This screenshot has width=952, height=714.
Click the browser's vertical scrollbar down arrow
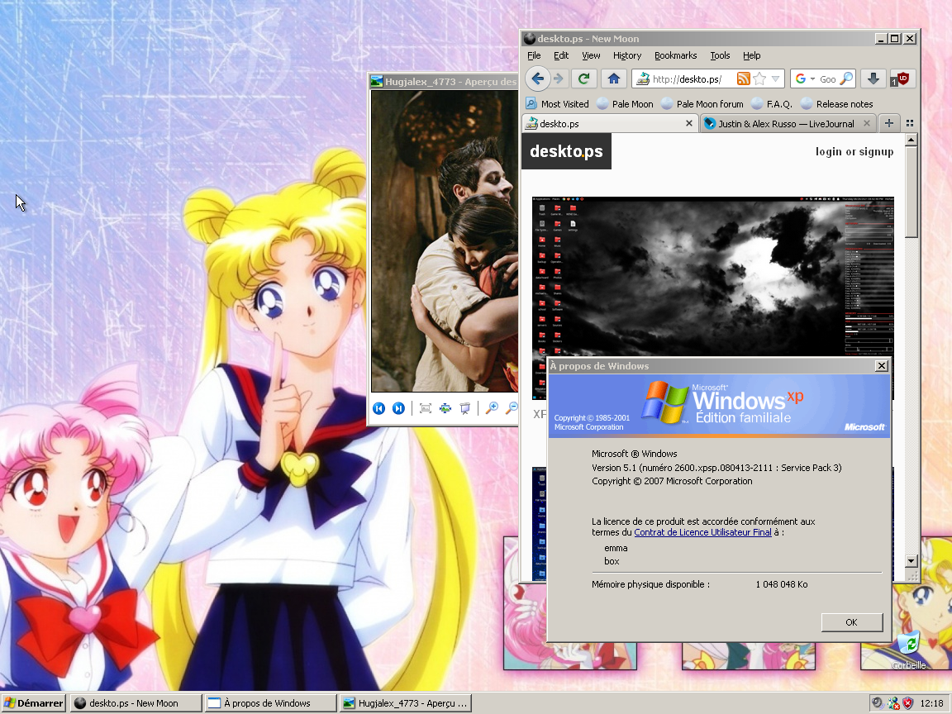(x=912, y=560)
